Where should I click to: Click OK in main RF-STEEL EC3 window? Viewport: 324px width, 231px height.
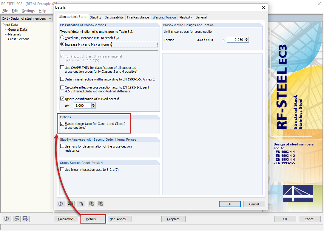[x=285, y=219]
